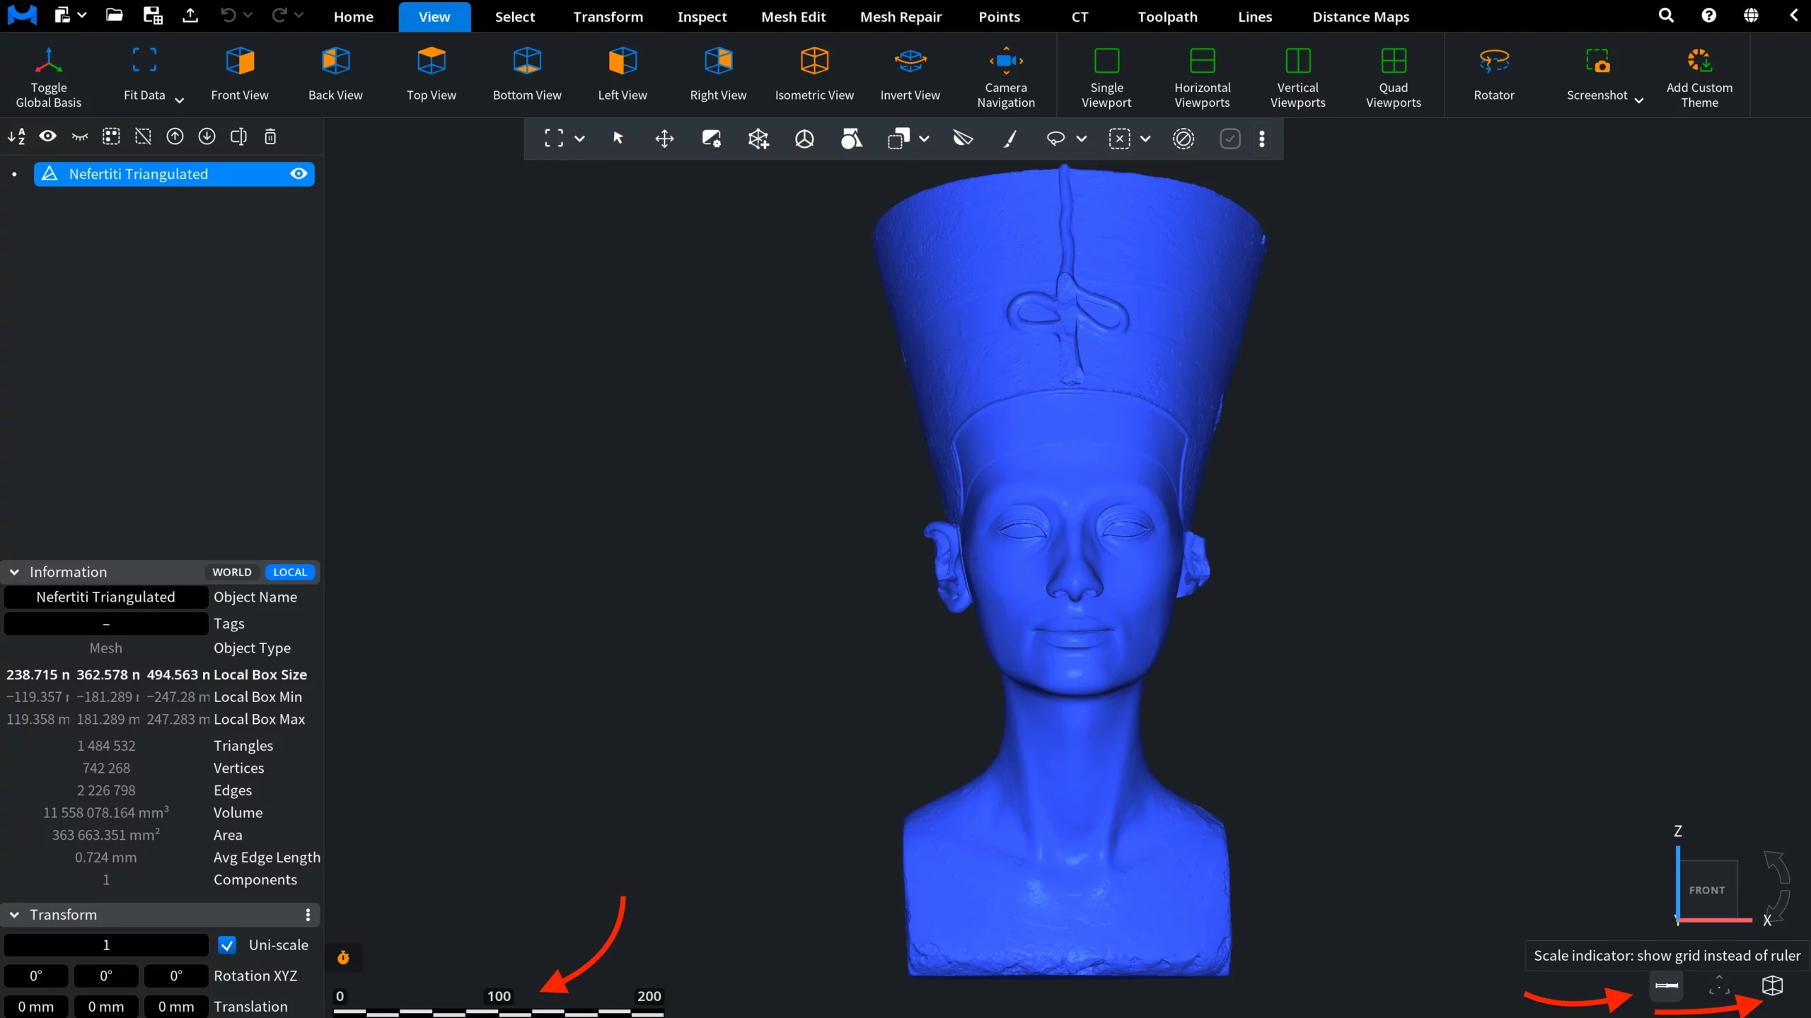Switch to Back View
The height and width of the screenshot is (1018, 1811).
pyautogui.click(x=335, y=76)
